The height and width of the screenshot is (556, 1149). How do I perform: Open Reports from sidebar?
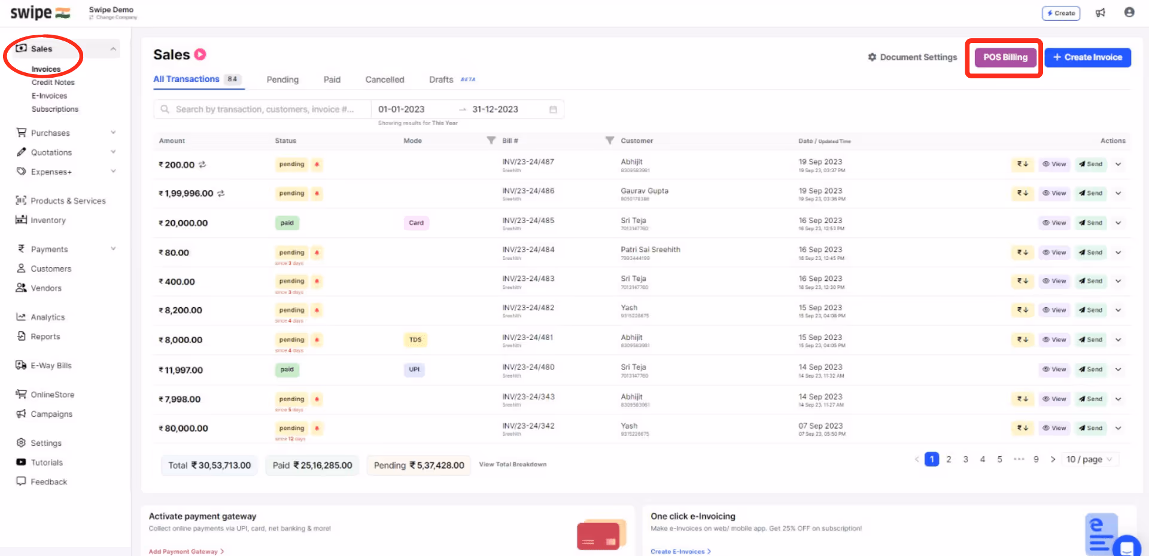point(38,337)
